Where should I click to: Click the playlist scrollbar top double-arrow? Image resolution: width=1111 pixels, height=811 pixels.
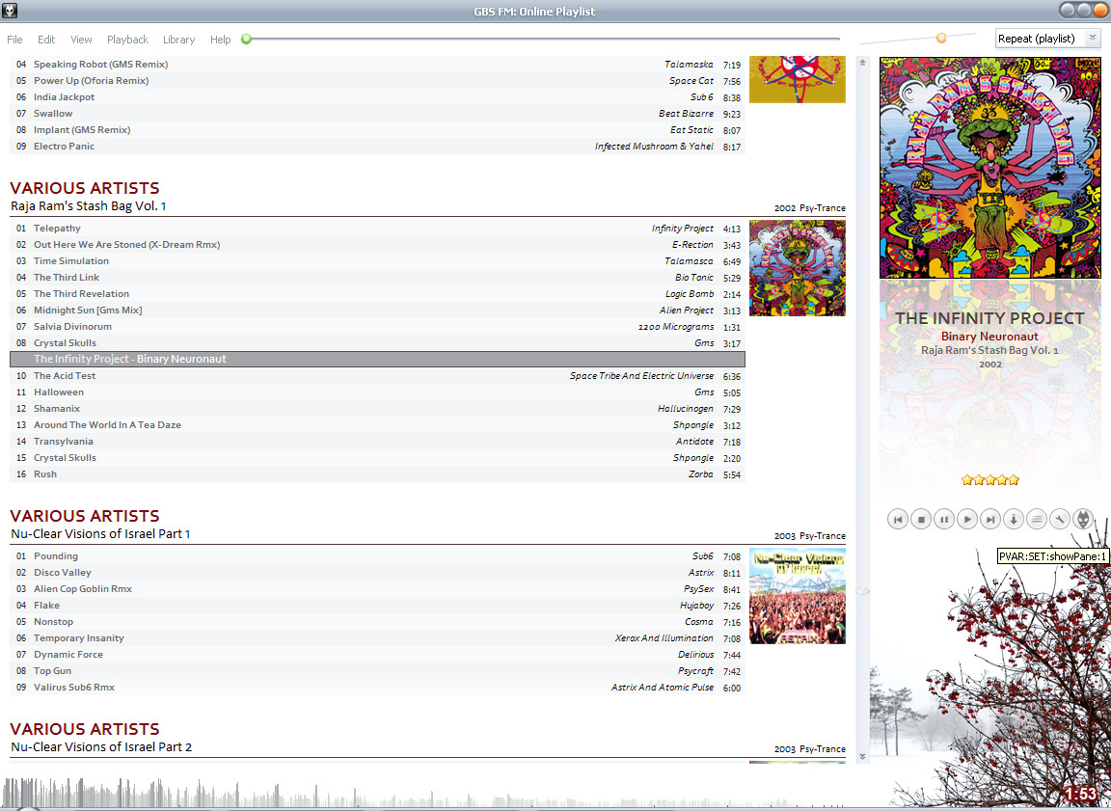862,63
